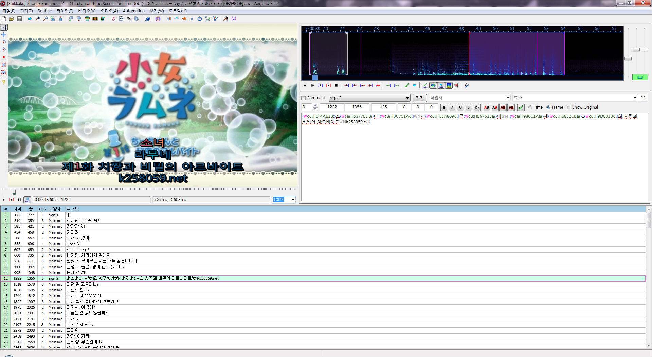Select the vector clip tool
Viewport: 652px width, 357px height.
click(x=4, y=72)
